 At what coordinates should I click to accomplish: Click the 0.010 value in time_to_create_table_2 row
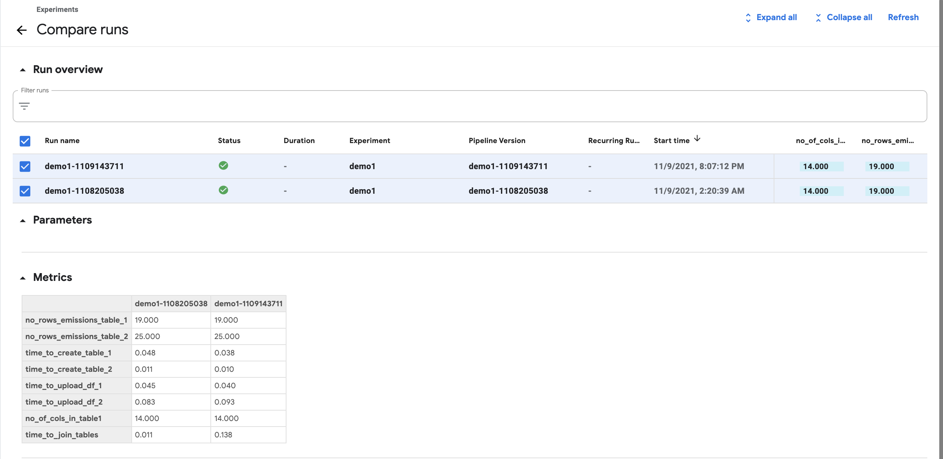[224, 369]
